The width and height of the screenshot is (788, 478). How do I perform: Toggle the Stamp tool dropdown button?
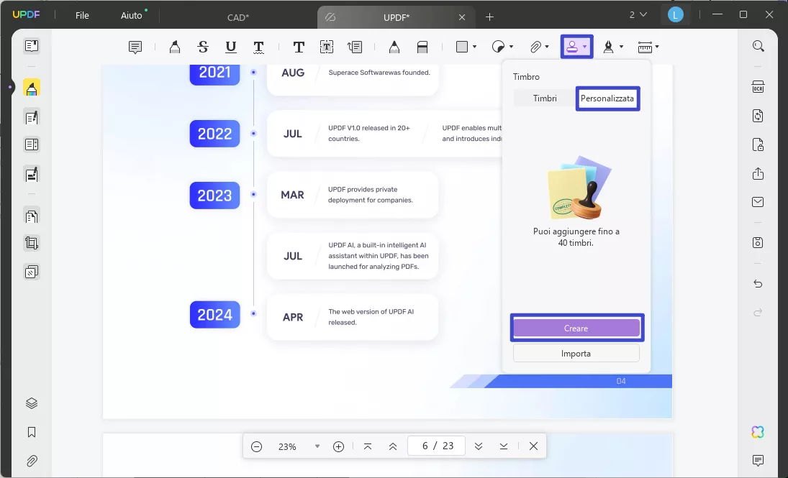(577, 47)
